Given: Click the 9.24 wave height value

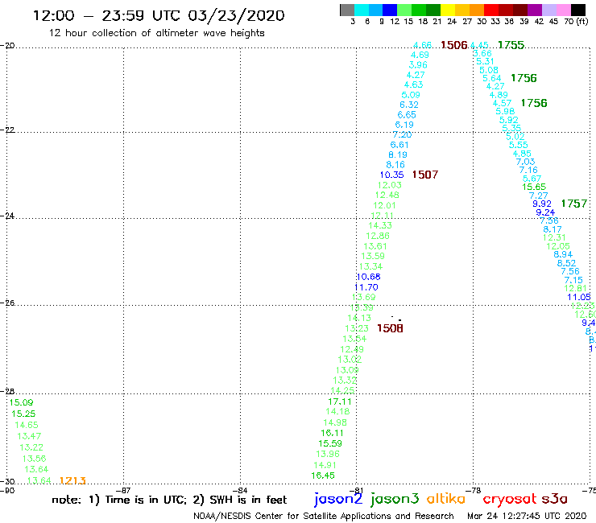Looking at the screenshot, I should (x=545, y=212).
